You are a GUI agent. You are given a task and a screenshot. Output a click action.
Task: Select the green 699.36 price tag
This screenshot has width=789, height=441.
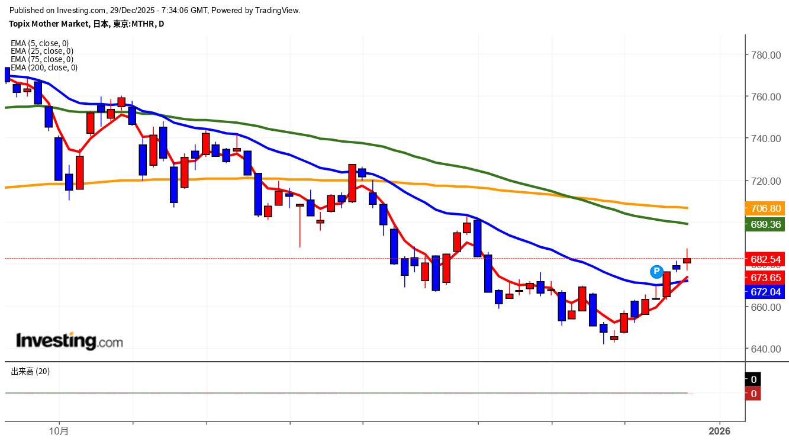(767, 224)
